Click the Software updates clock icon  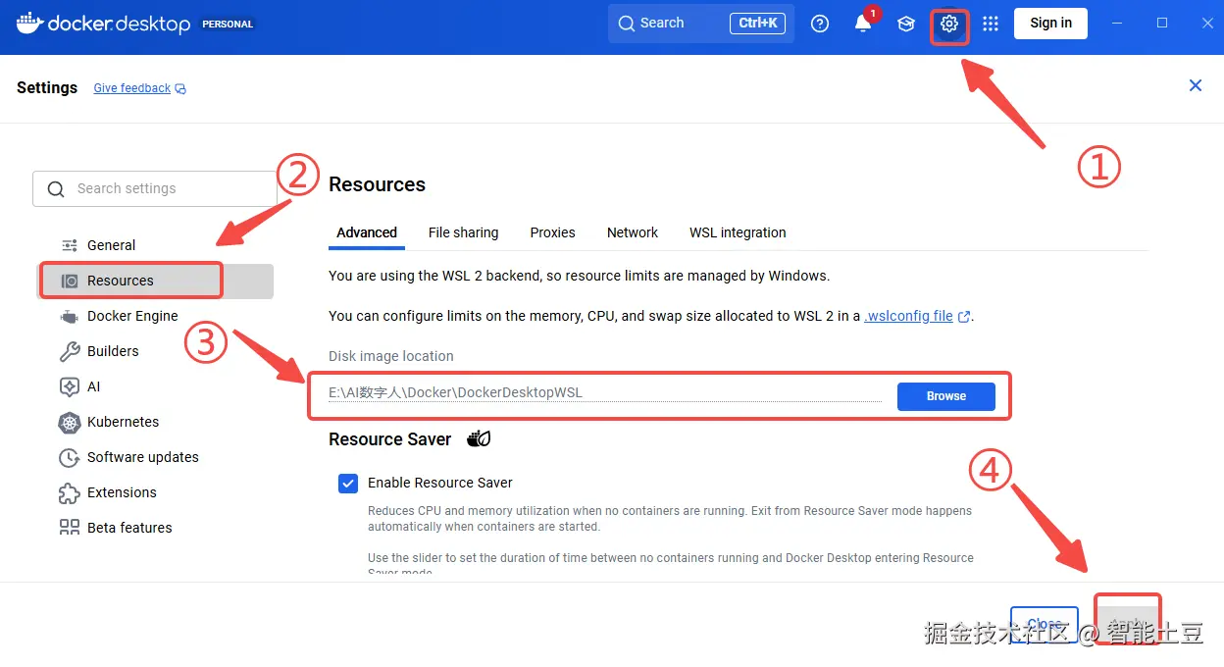click(70, 457)
